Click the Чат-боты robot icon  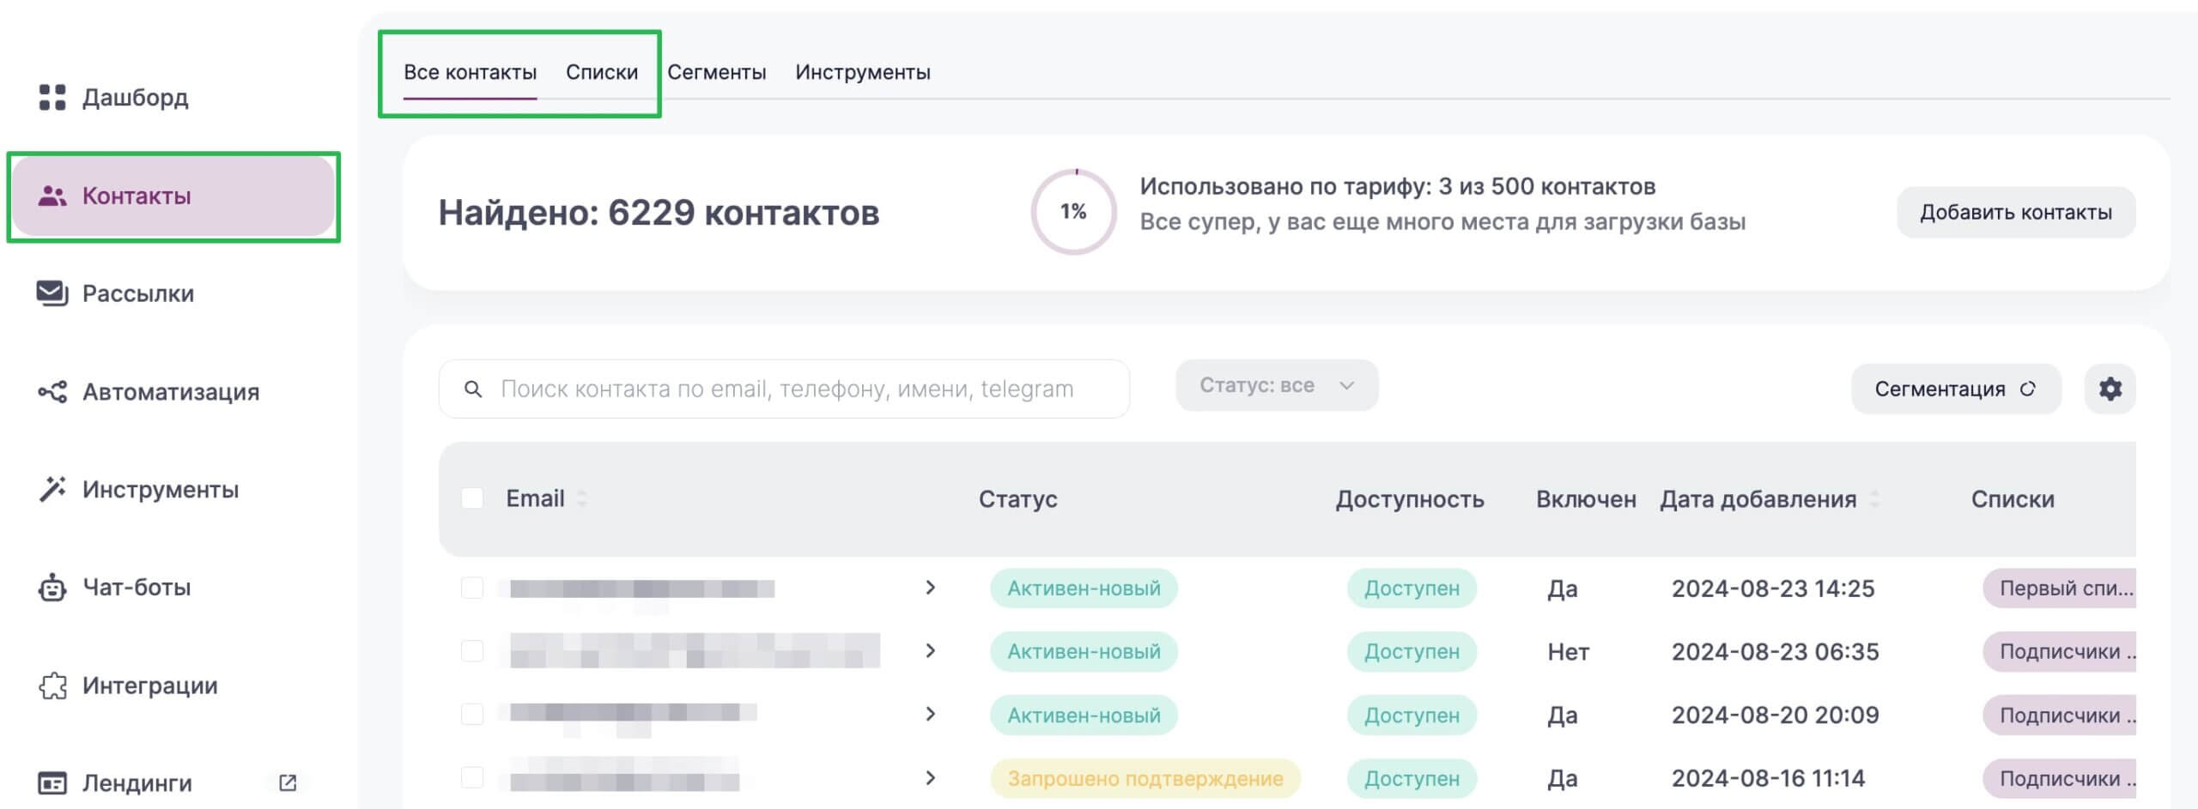pos(52,588)
